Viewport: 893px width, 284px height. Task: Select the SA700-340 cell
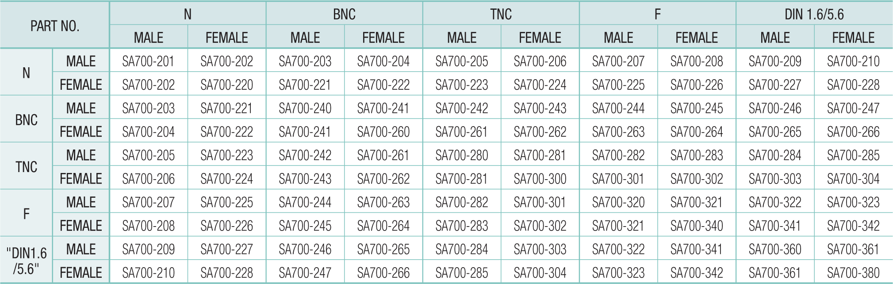pos(696,226)
